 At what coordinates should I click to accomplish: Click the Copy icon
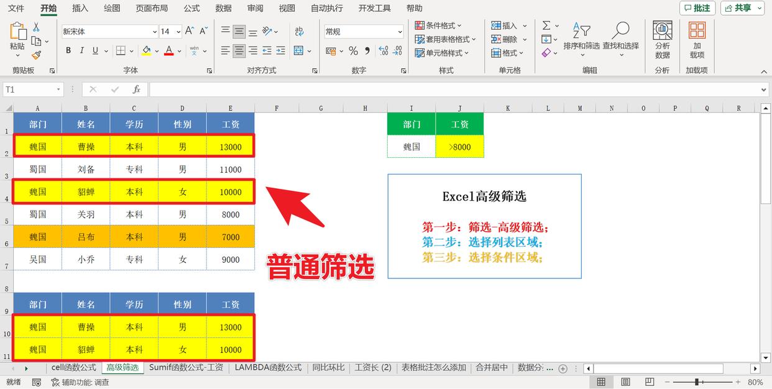pos(36,41)
